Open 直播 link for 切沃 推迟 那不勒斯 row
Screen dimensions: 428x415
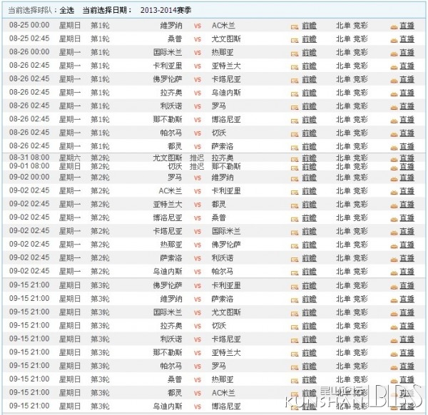[x=407, y=166]
